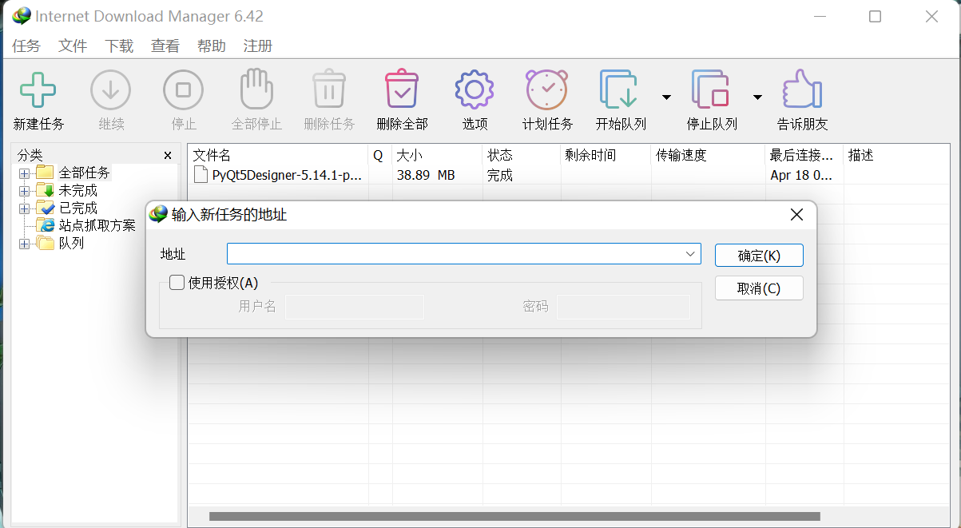Select the 队列 folder icon
This screenshot has width=961, height=528.
[45, 243]
